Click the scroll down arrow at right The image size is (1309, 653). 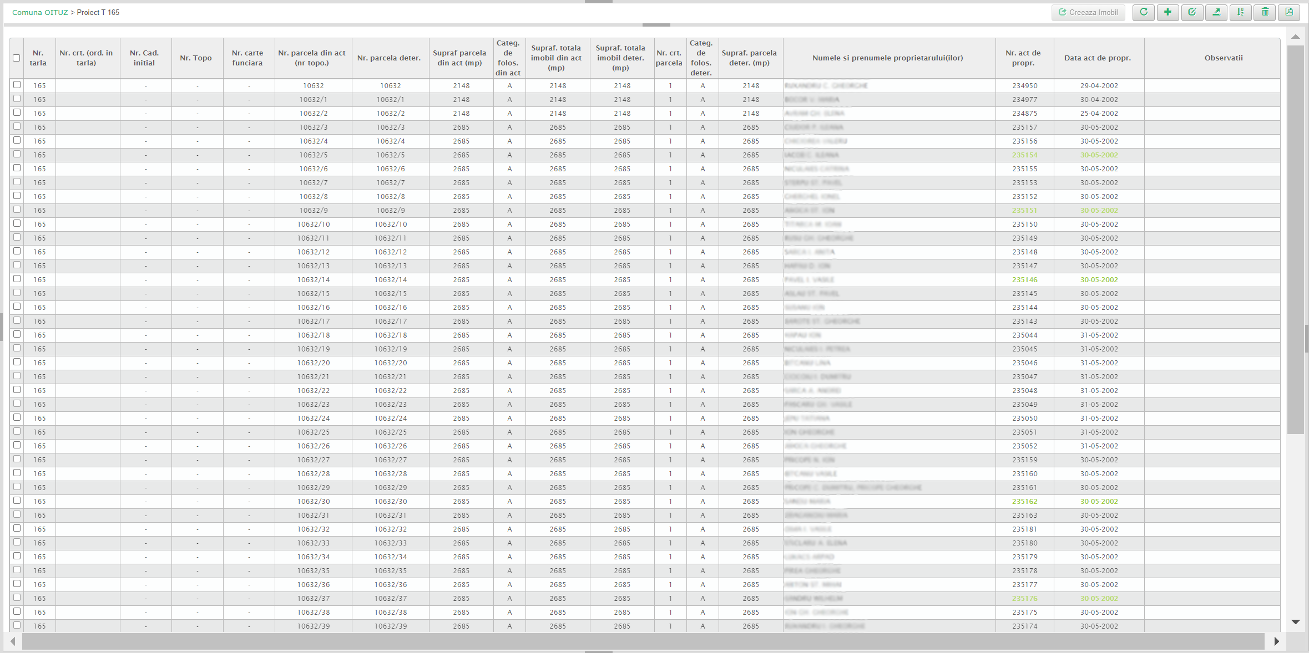(1295, 622)
